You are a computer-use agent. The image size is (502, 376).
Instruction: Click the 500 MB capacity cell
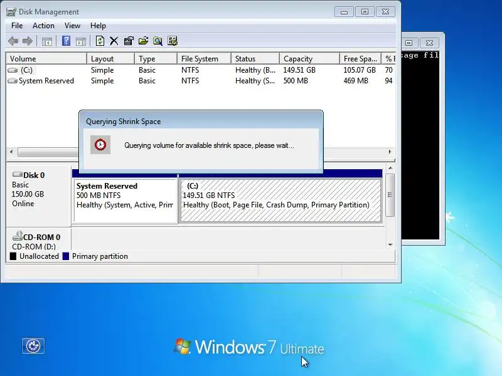(x=296, y=81)
